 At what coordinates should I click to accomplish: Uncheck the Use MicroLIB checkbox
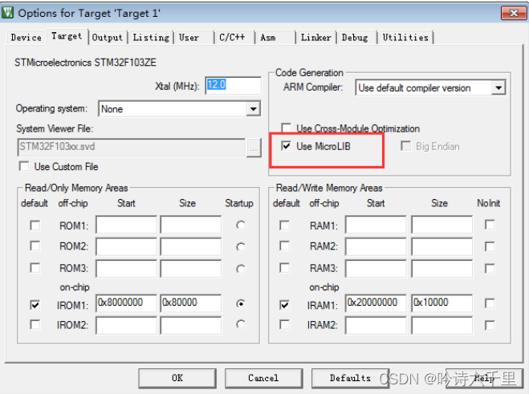point(286,146)
